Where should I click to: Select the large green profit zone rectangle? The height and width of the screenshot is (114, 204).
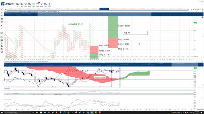click(x=113, y=27)
